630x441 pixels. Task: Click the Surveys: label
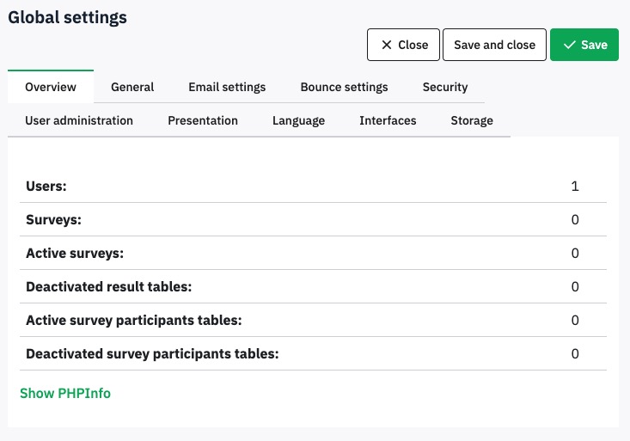tap(53, 220)
